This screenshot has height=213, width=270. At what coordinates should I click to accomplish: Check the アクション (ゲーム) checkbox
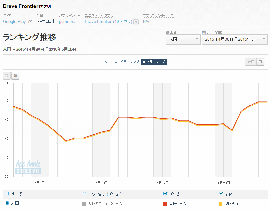click(84, 194)
